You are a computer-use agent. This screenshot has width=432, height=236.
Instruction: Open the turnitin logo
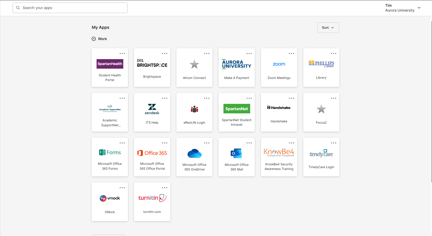(x=152, y=198)
